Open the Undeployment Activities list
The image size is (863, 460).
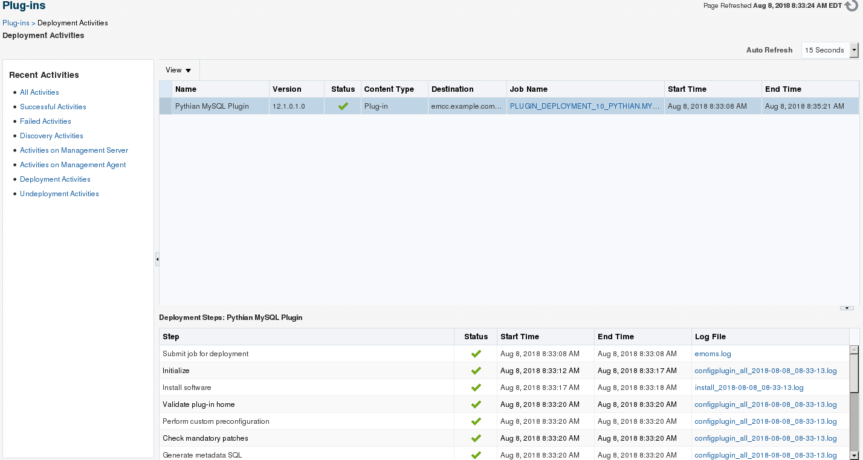(x=59, y=194)
